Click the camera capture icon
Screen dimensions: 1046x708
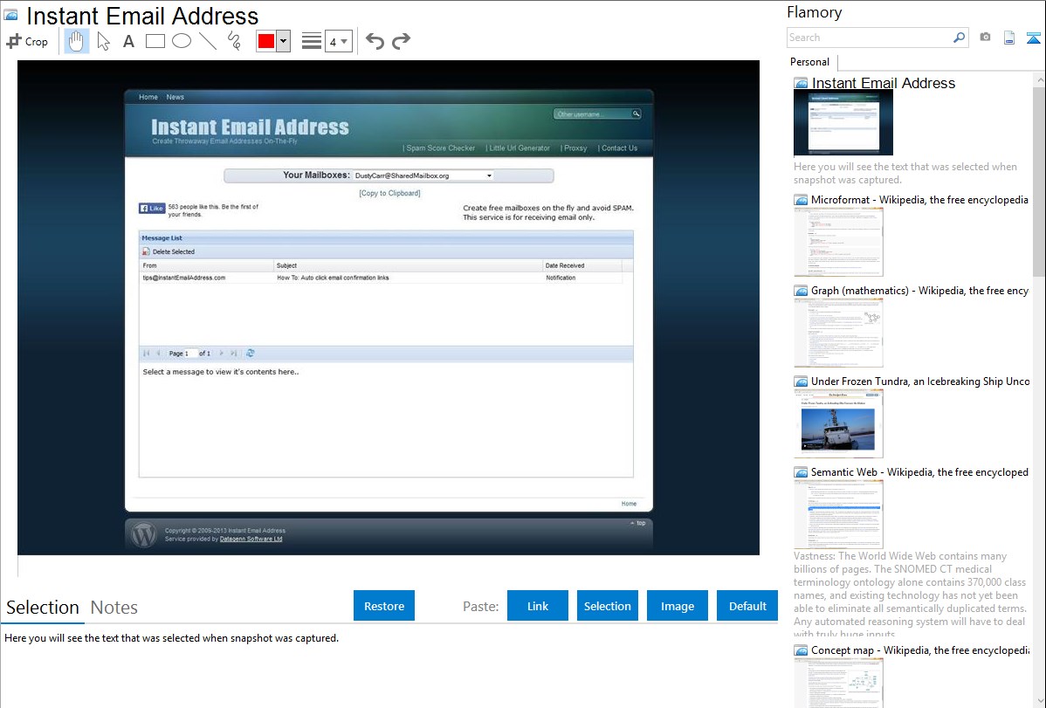(985, 38)
